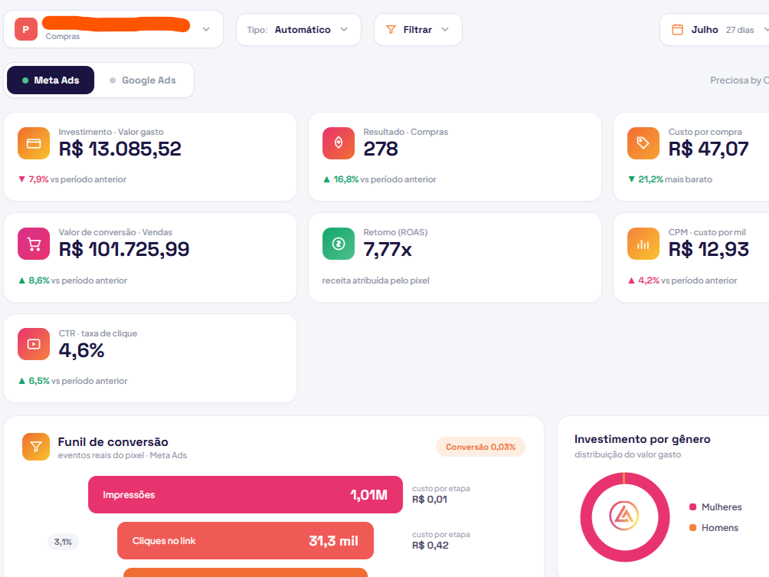This screenshot has width=769, height=577.
Task: Click the CTR play button icon
Action: (x=34, y=344)
